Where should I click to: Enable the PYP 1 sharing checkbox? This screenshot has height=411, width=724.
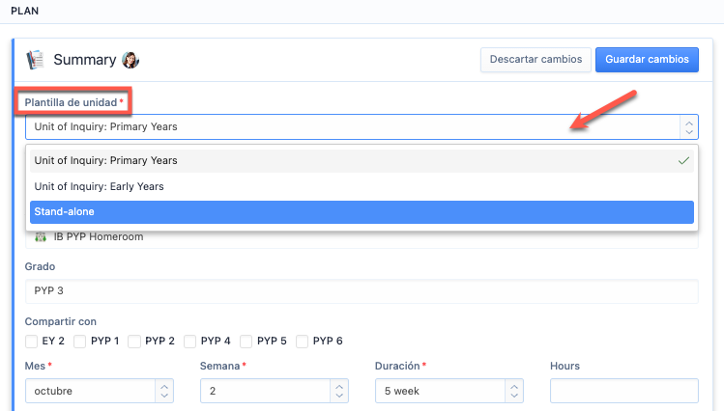80,341
